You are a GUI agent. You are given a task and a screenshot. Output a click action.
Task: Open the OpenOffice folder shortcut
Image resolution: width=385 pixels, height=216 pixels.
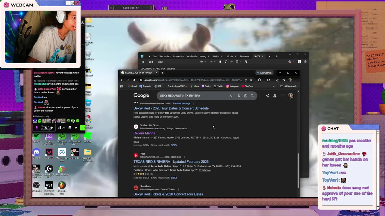tap(88, 155)
